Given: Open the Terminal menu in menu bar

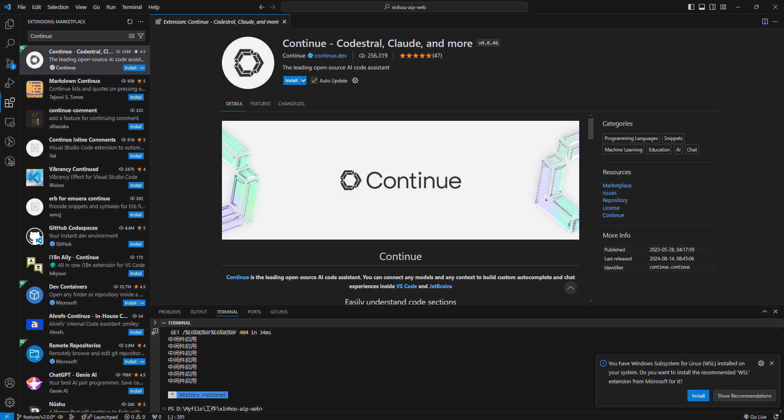Looking at the screenshot, I should coord(132,7).
